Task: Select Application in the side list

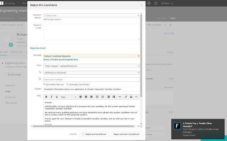Action: pyautogui.click(x=10, y=85)
